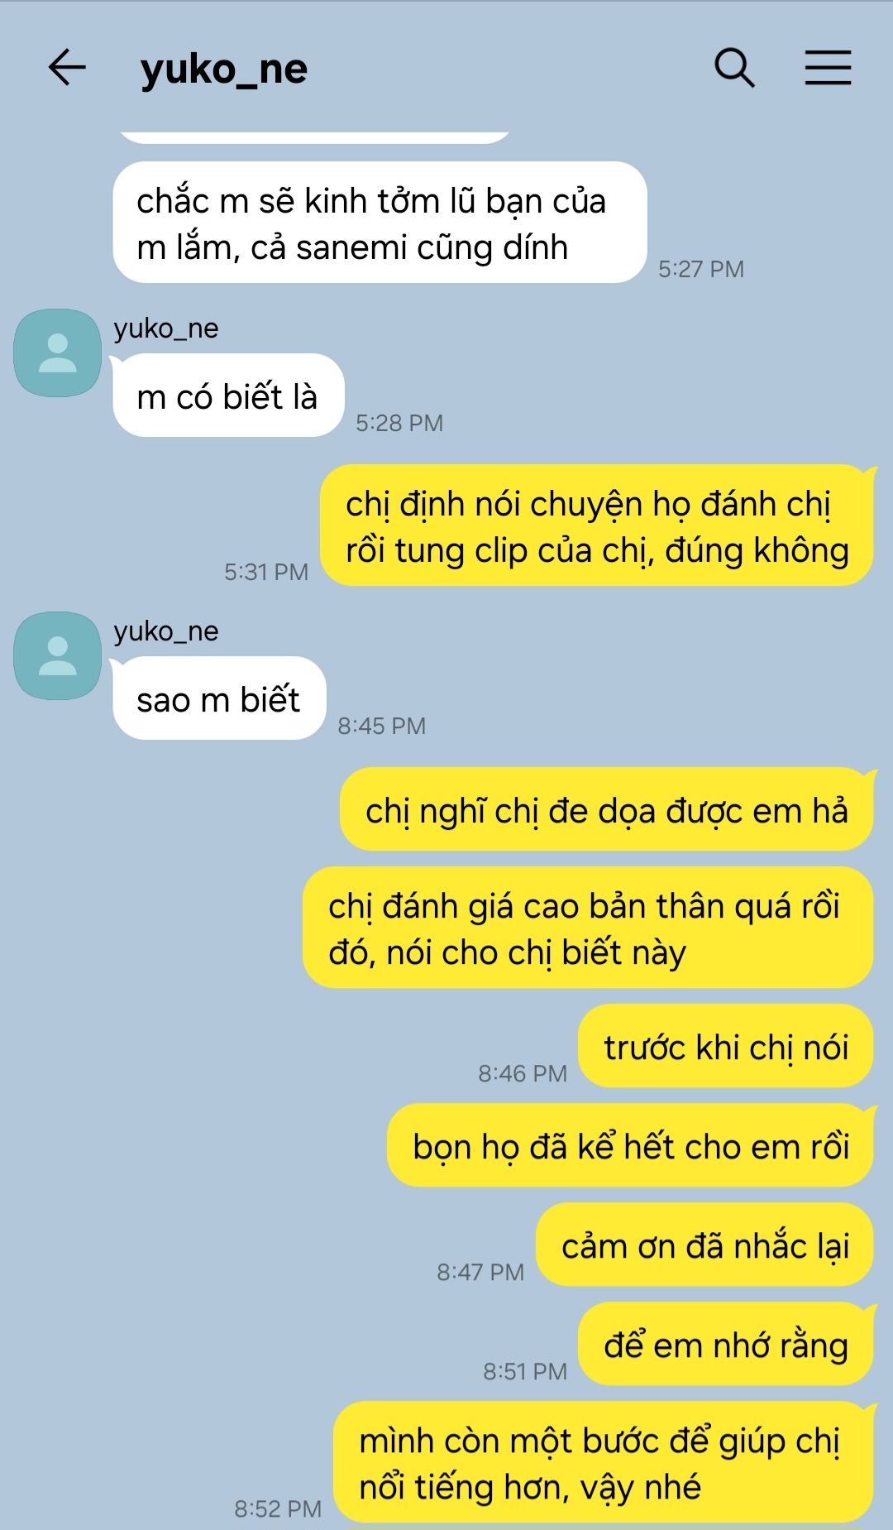This screenshot has height=1530, width=893.
Task: Tap the sender name above 'sao m biết'
Action: pyautogui.click(x=166, y=631)
